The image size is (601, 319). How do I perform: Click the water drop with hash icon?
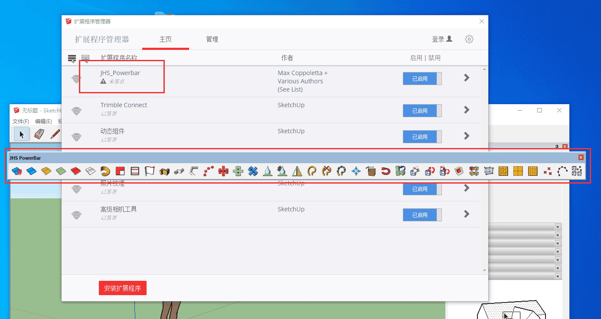tap(282, 171)
